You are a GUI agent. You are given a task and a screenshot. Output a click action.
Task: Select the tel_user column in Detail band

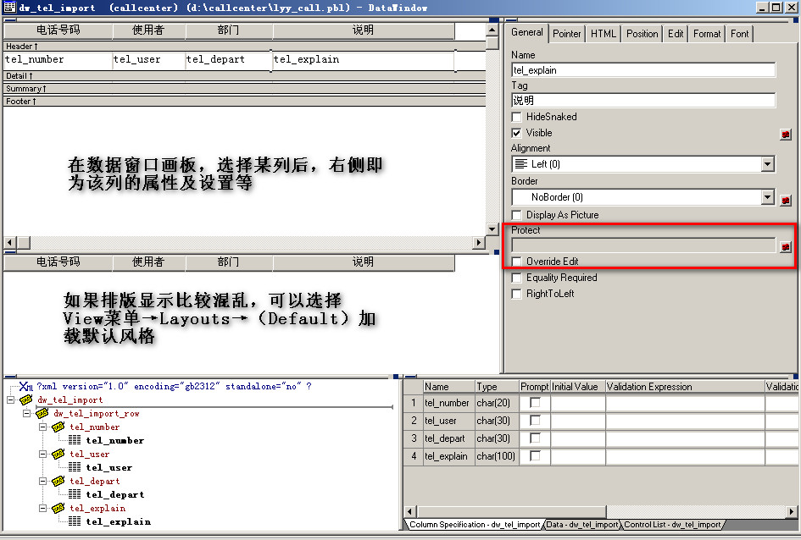[x=148, y=59]
